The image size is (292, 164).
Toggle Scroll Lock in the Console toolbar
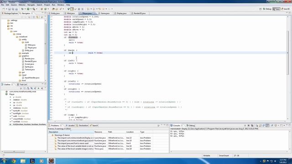point(261,126)
